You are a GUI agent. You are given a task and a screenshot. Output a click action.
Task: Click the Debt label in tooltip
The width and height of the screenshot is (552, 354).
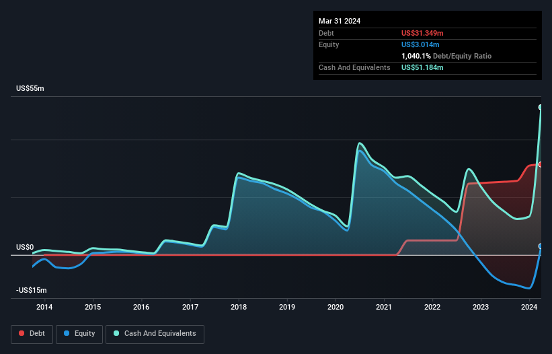pos(326,33)
